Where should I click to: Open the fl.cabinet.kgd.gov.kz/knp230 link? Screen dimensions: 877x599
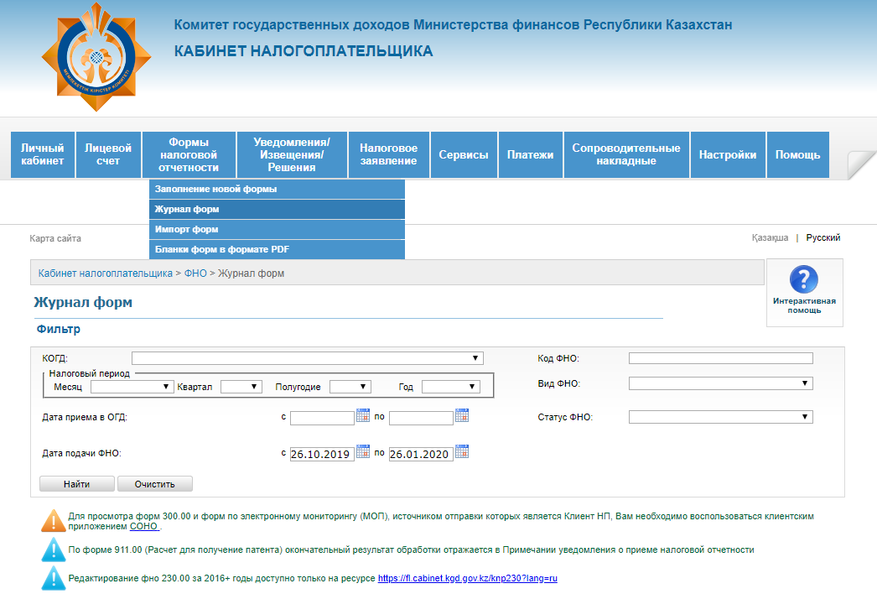pyautogui.click(x=468, y=578)
